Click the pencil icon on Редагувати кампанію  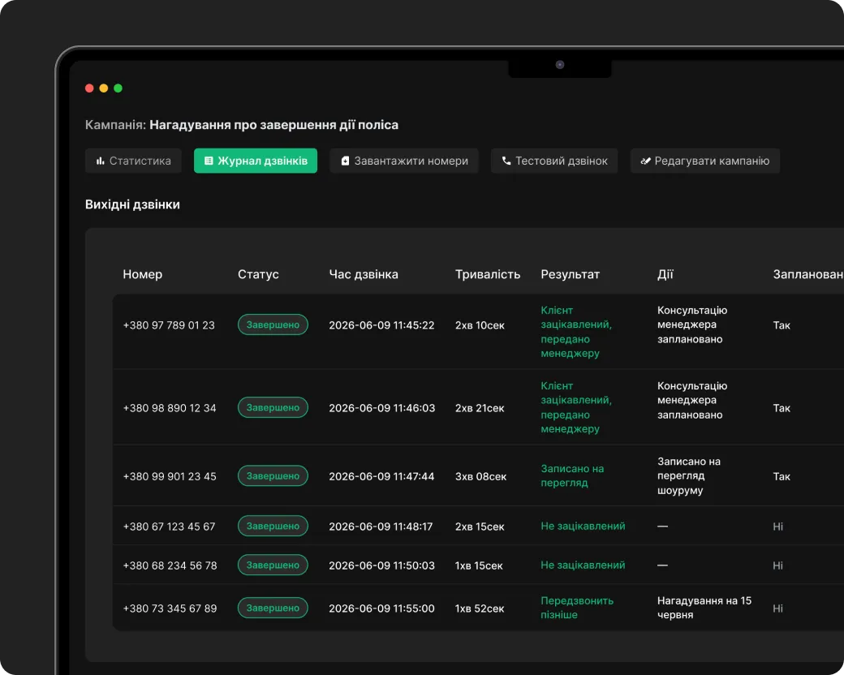[645, 161]
